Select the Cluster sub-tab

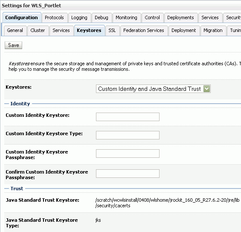click(38, 30)
